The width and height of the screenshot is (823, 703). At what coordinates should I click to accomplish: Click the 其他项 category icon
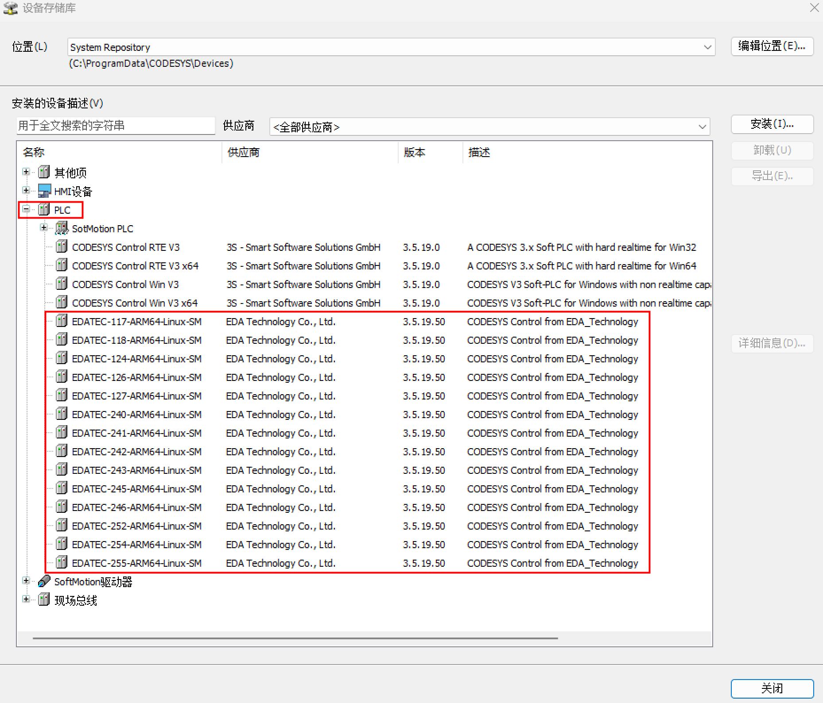44,172
